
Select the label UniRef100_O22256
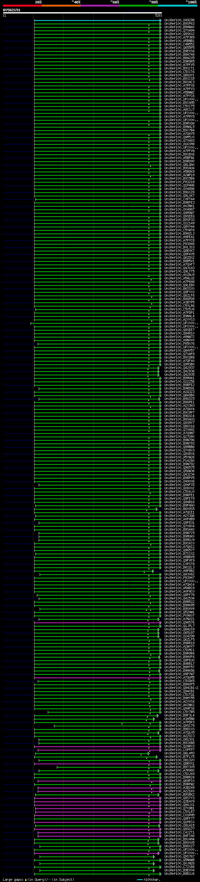pyautogui.click(x=179, y=381)
